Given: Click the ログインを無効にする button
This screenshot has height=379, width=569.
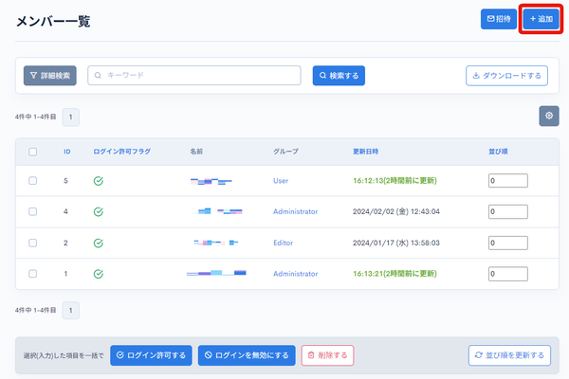Looking at the screenshot, I should pyautogui.click(x=247, y=355).
